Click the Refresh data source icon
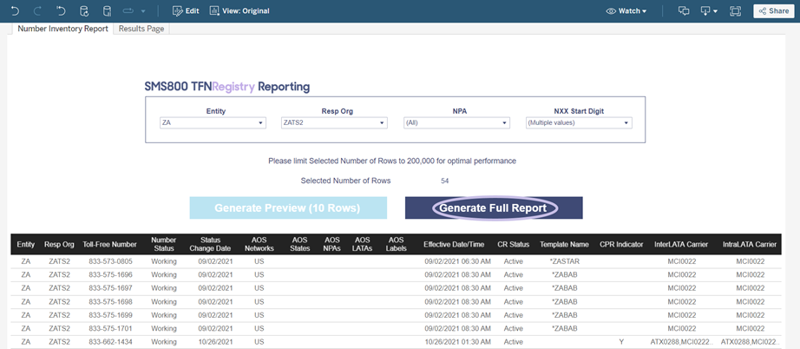This screenshot has width=800, height=349. point(84,10)
